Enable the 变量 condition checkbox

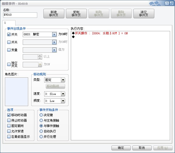point(9,50)
